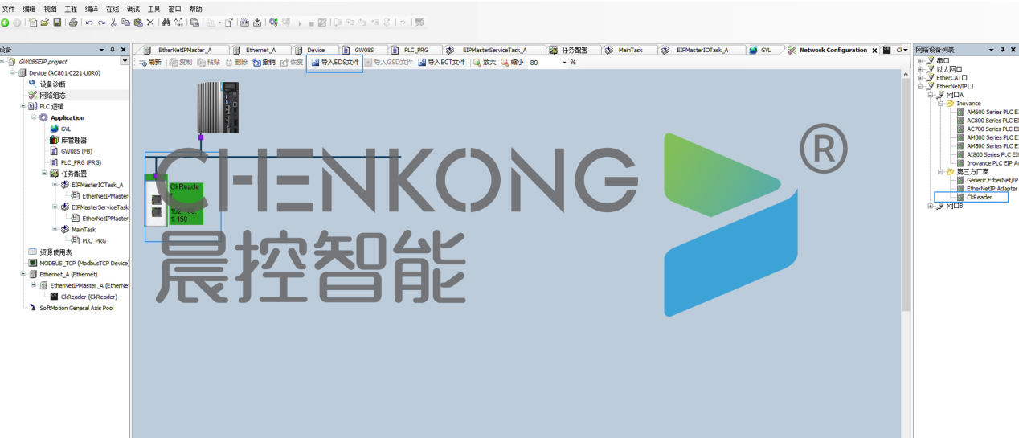Save the project with the floppy disk icon
Viewport: 1019px width, 438px height.
[57, 23]
